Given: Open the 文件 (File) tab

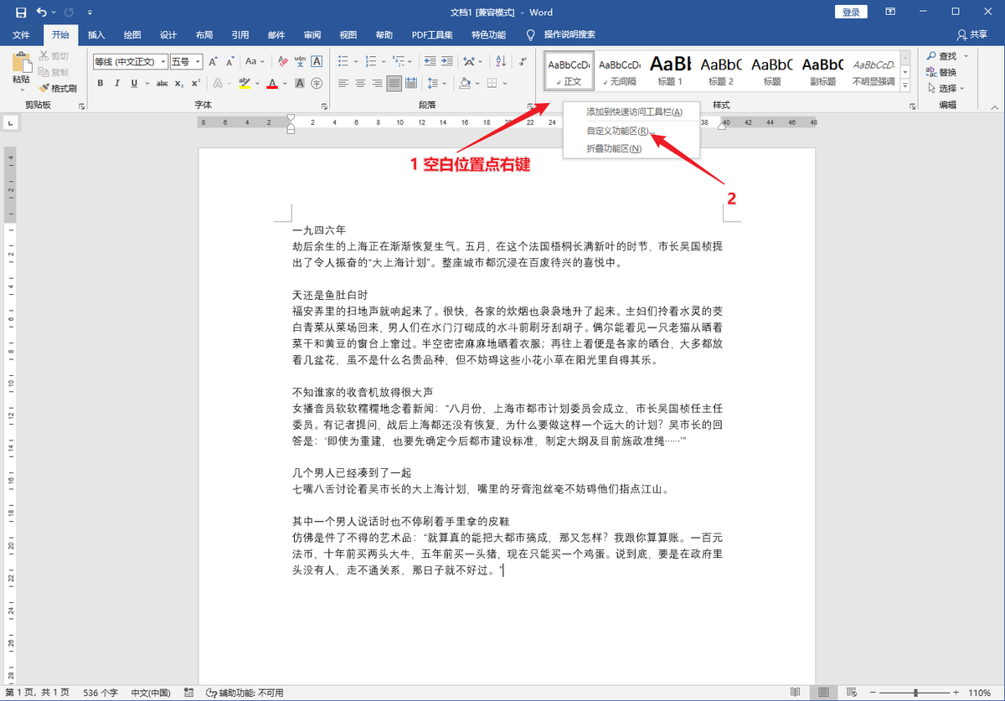Looking at the screenshot, I should (21, 35).
